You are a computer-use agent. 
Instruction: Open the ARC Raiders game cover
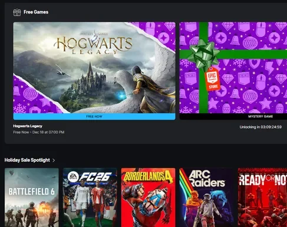point(207,198)
